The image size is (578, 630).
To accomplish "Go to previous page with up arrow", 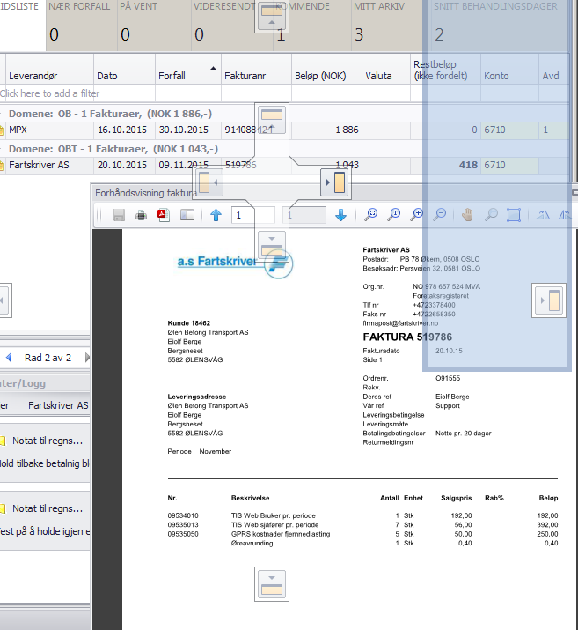I will pos(216,215).
